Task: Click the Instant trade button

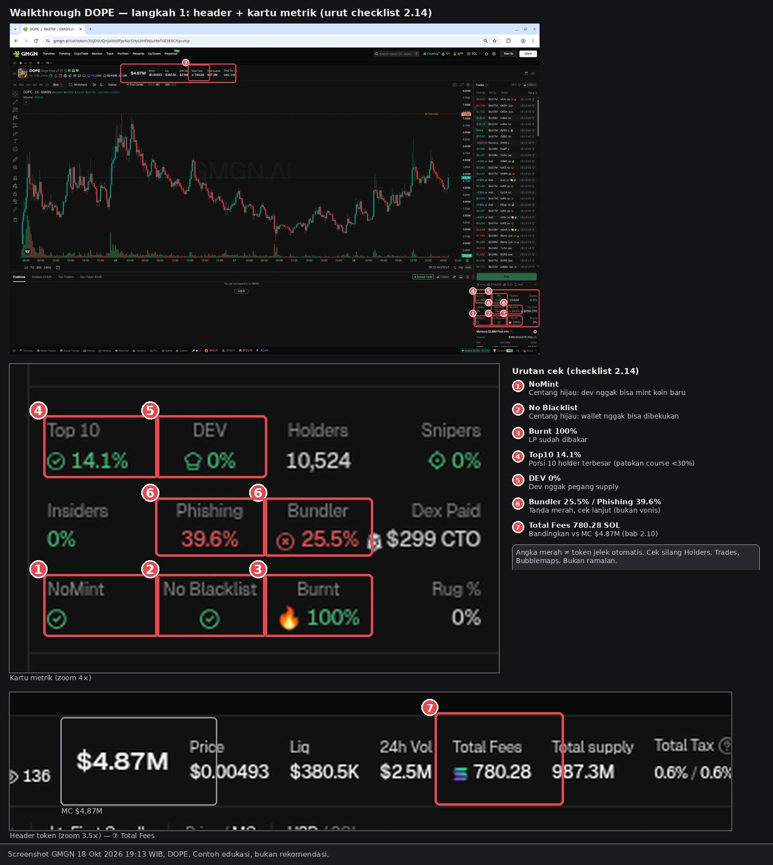Action: [x=423, y=277]
